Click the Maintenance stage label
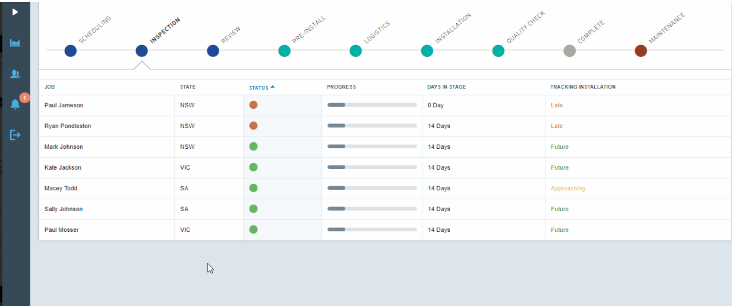Screen dimensions: 732x306 (667, 28)
